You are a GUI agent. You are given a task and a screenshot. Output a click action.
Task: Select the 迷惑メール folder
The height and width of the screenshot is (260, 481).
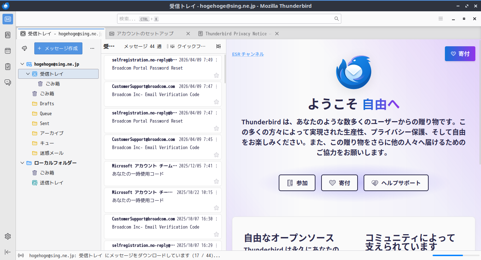[x=58, y=153]
